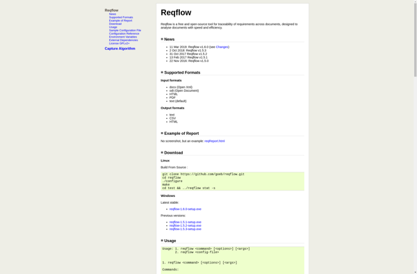Click the 'Latest stable:' label
The image size is (417, 274).
(170, 202)
